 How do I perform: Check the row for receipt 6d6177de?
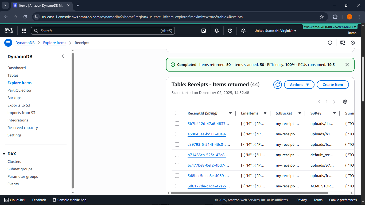(x=177, y=186)
